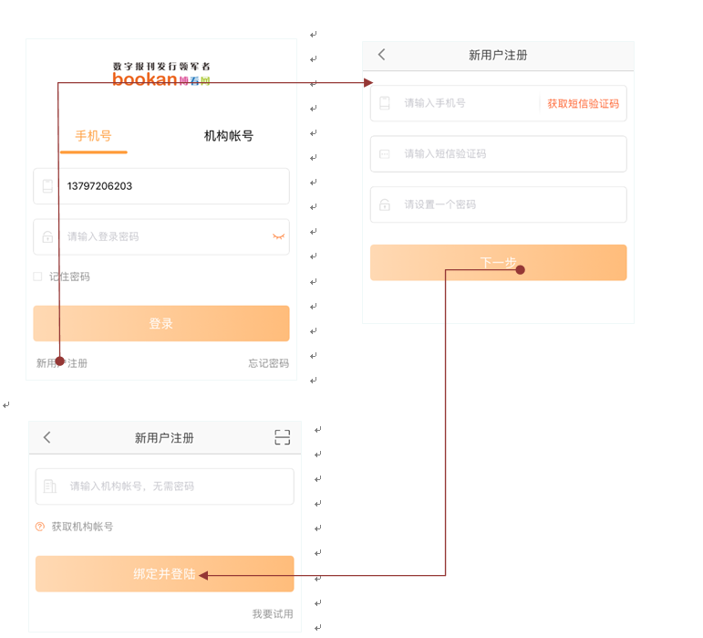This screenshot has width=703, height=638.
Task: Tap back arrow on the SMS registration screen
Action: coord(382,55)
